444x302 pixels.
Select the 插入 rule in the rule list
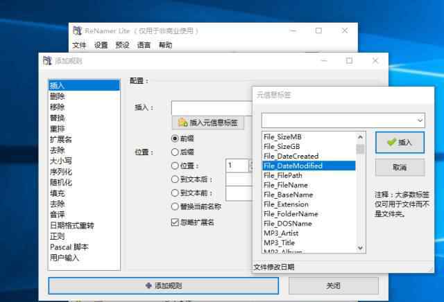click(84, 85)
